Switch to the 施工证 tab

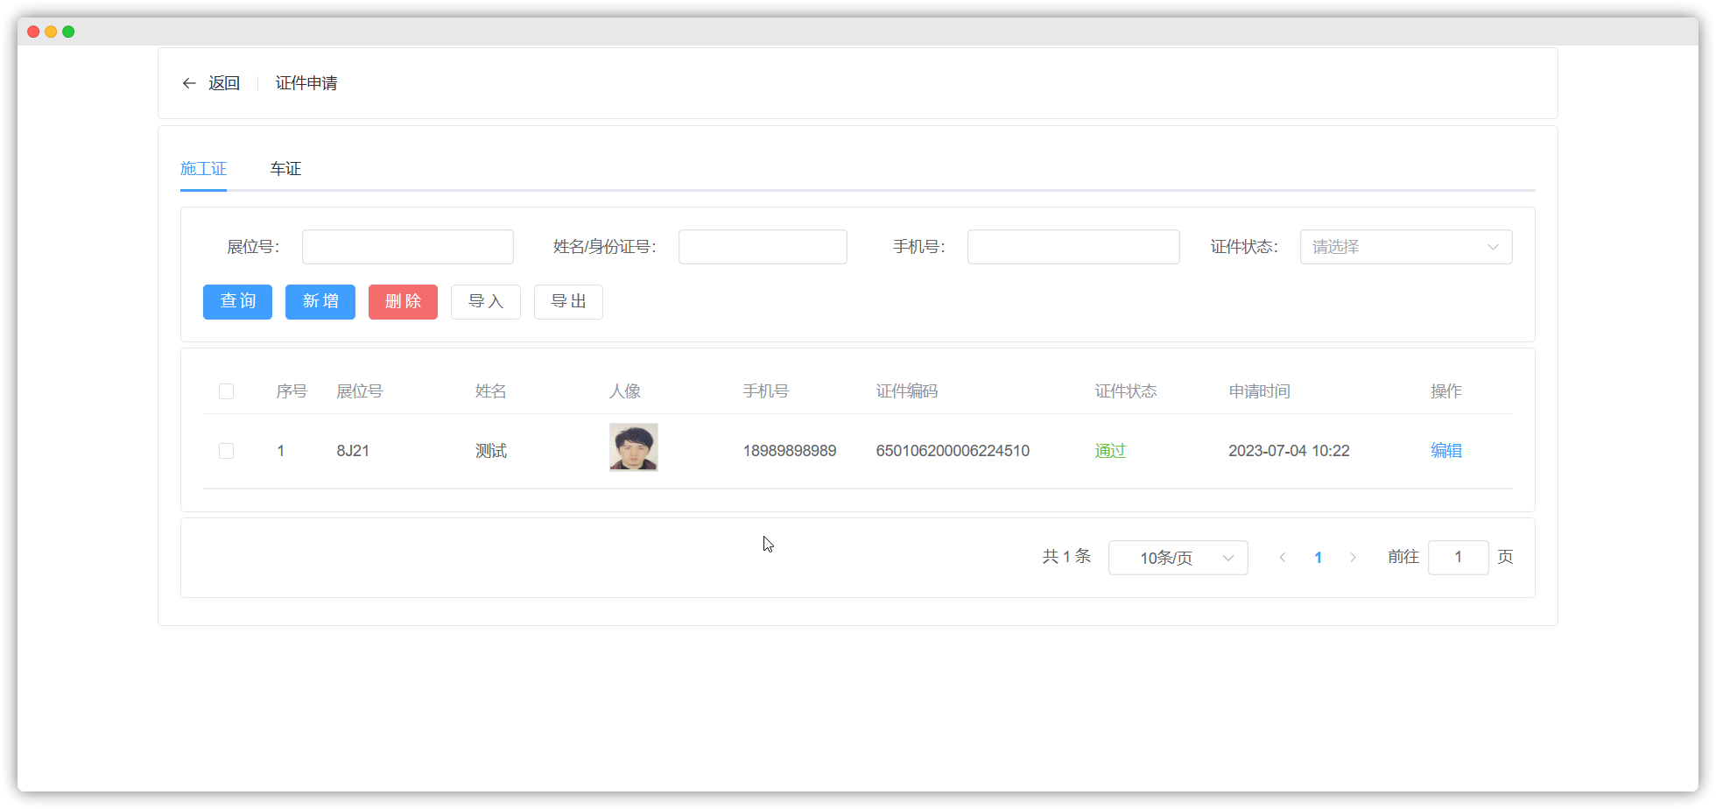[203, 169]
